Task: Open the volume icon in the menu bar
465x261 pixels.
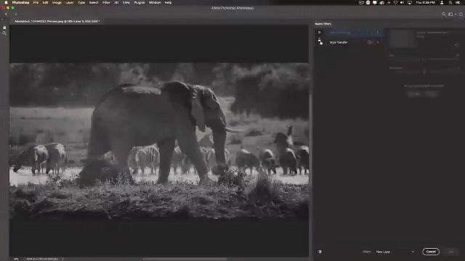Action: (402, 3)
